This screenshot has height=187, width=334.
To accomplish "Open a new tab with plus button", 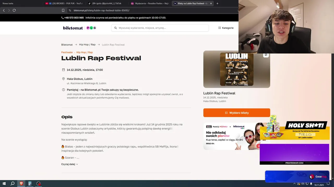I will (x=217, y=3).
